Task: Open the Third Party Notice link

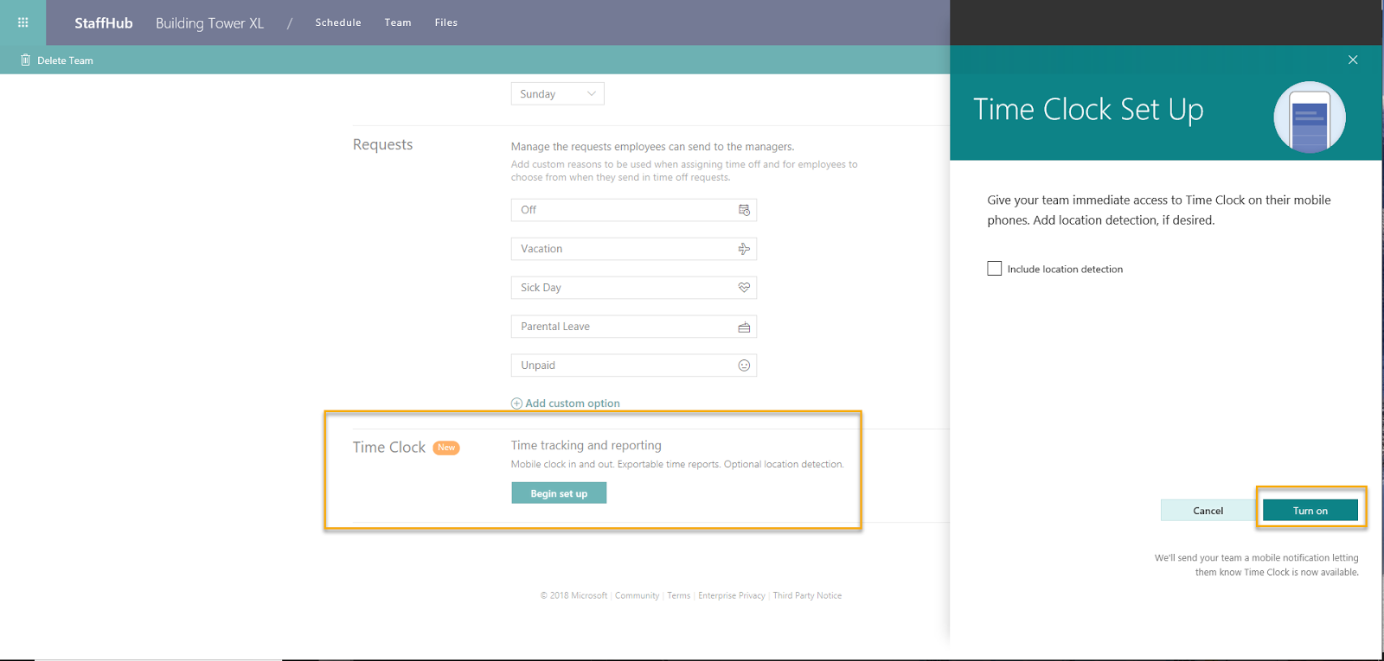Action: point(807,595)
